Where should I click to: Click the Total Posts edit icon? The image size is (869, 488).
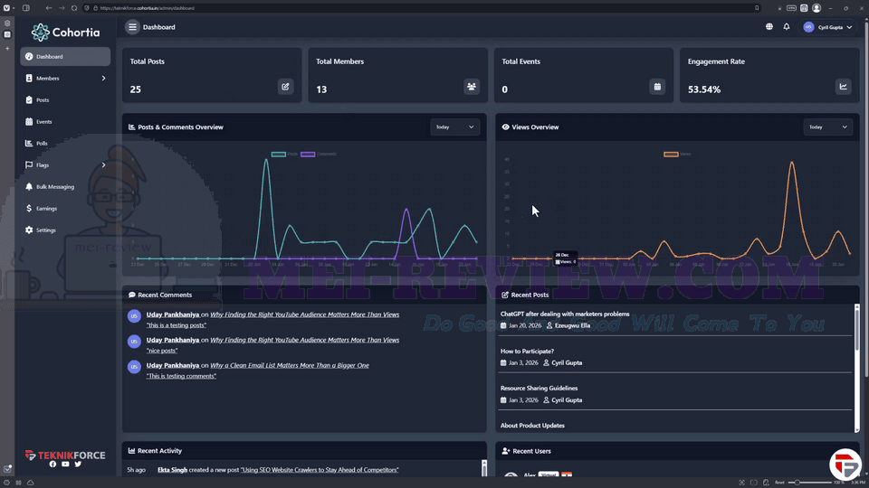pos(285,87)
